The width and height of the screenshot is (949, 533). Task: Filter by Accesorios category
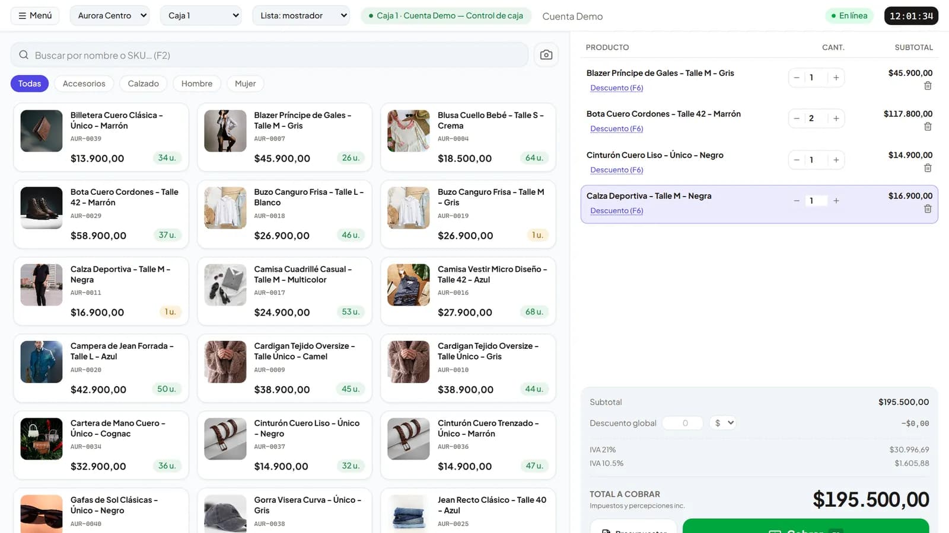click(x=84, y=84)
